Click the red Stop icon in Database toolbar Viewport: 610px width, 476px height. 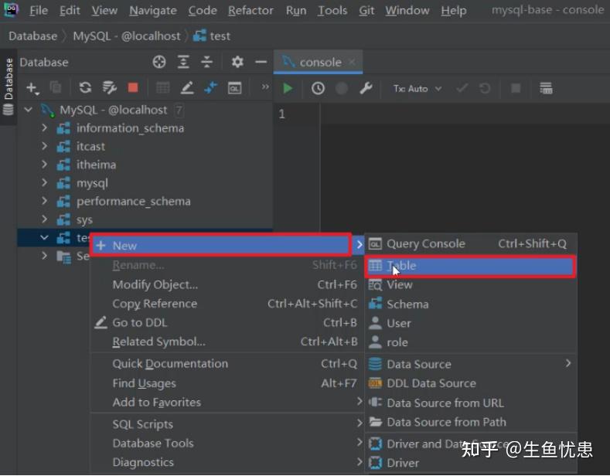(133, 88)
